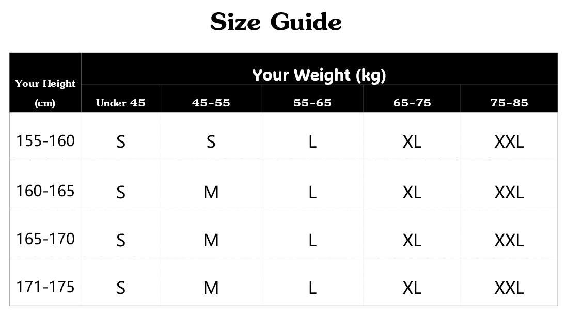Click size L in the 165-170 row
The height and width of the screenshot is (315, 566).
coord(312,241)
